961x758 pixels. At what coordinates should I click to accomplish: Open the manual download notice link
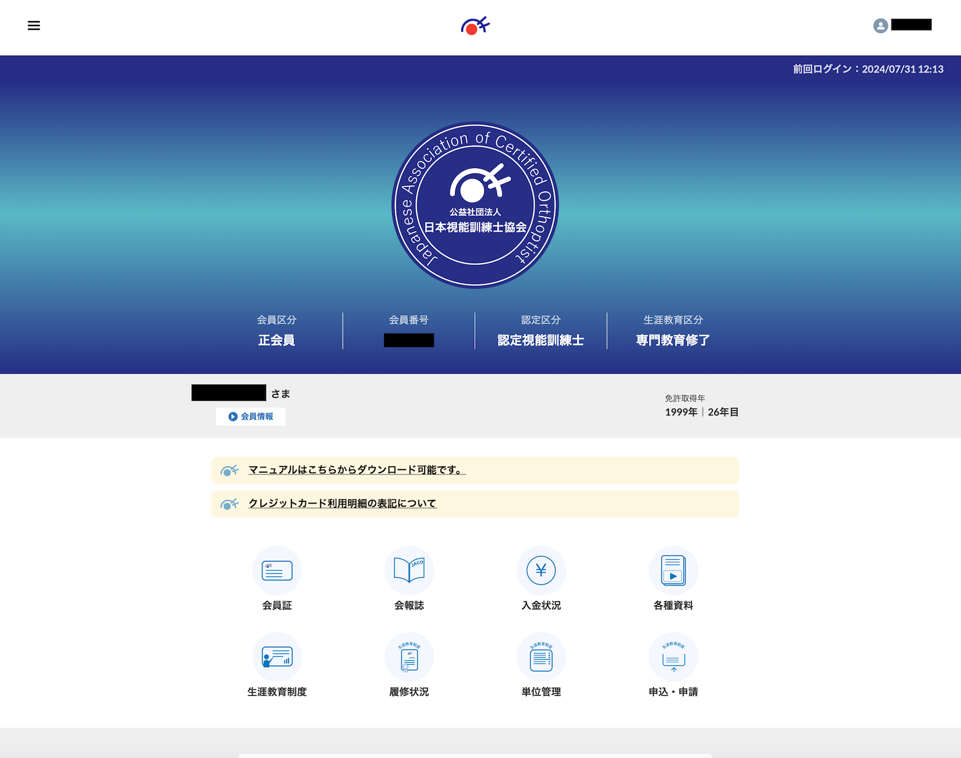click(357, 470)
